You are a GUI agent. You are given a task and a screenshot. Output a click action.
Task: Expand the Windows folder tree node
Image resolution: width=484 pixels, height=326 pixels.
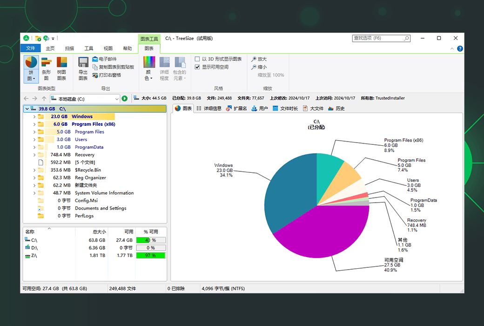tap(34, 116)
